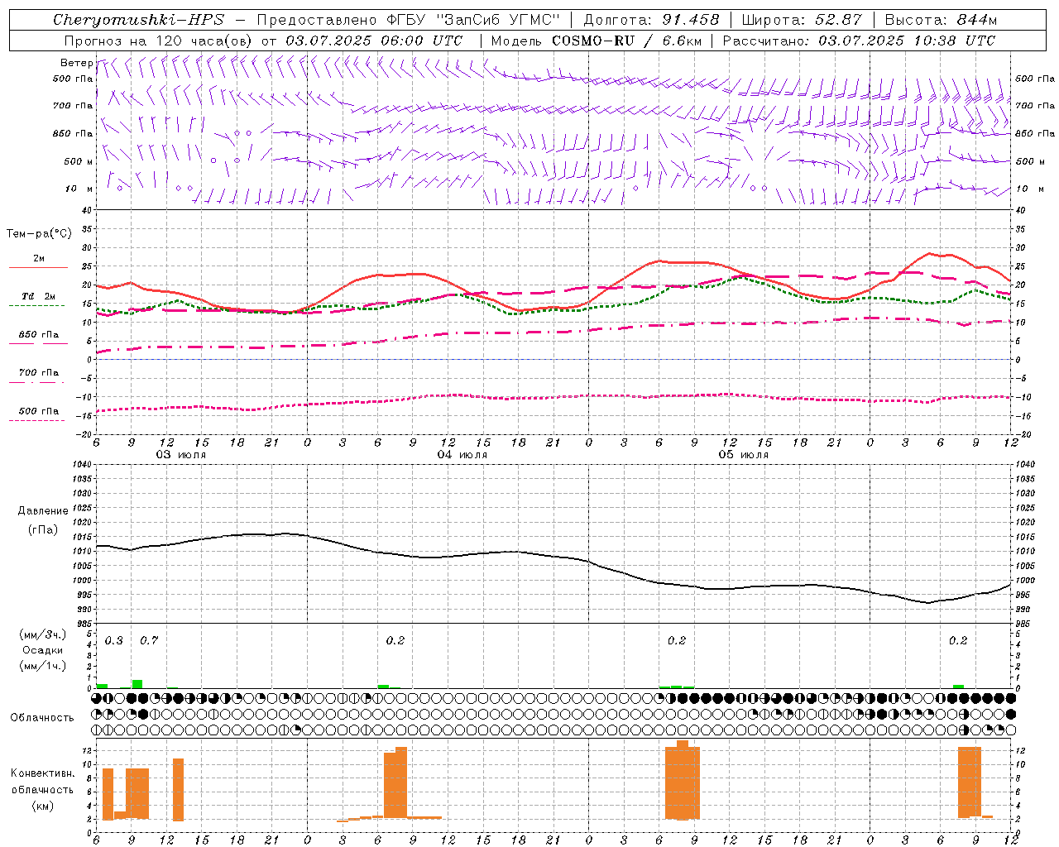Click the "(км)" unit label under облачность
This screenshot has height=847, width=1059.
tap(42, 806)
